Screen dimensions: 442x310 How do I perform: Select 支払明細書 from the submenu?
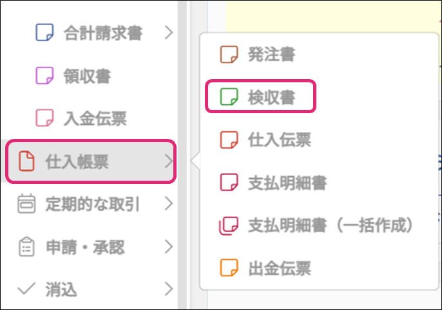(287, 183)
